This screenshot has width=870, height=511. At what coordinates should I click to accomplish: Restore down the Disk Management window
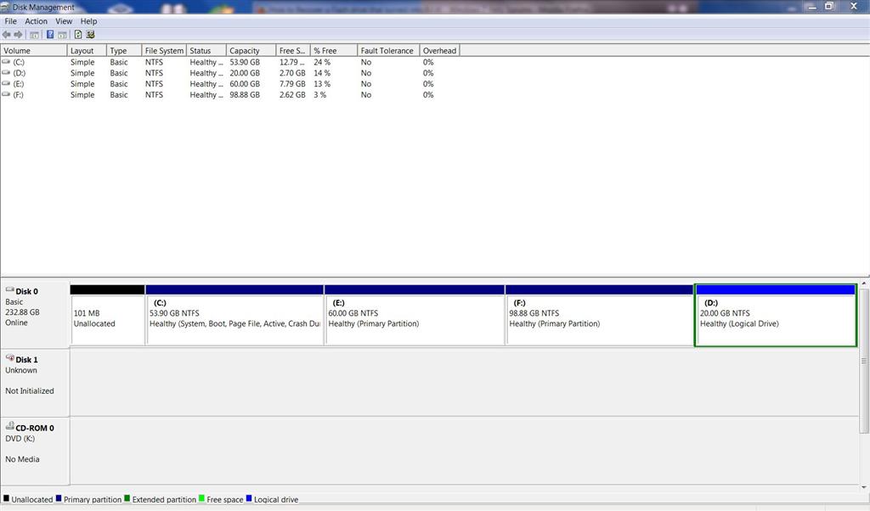coord(829,6)
